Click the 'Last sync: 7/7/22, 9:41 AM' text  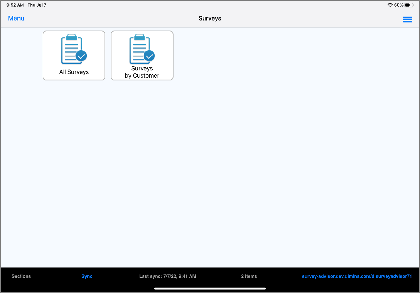(168, 276)
